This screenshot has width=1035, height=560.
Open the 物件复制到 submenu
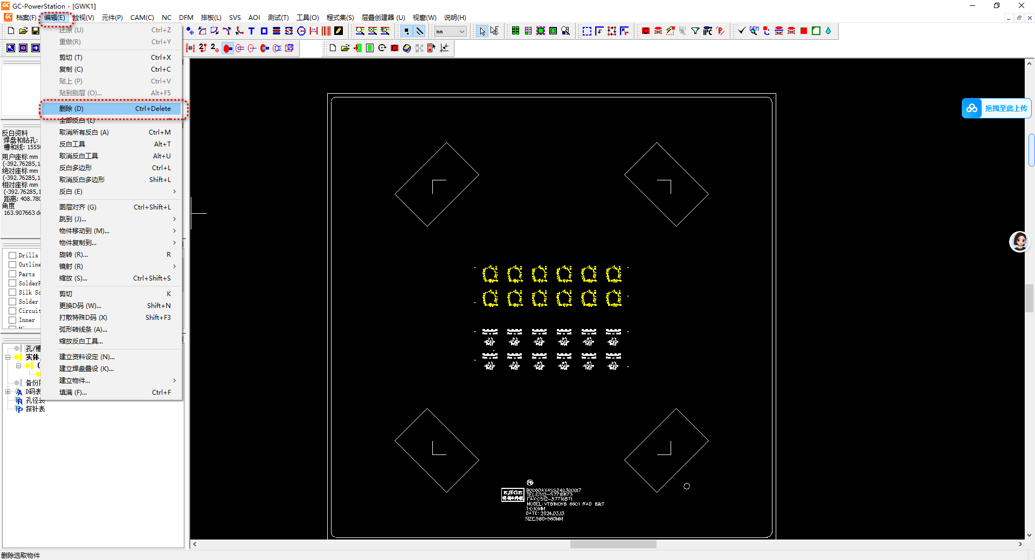[x=112, y=243]
